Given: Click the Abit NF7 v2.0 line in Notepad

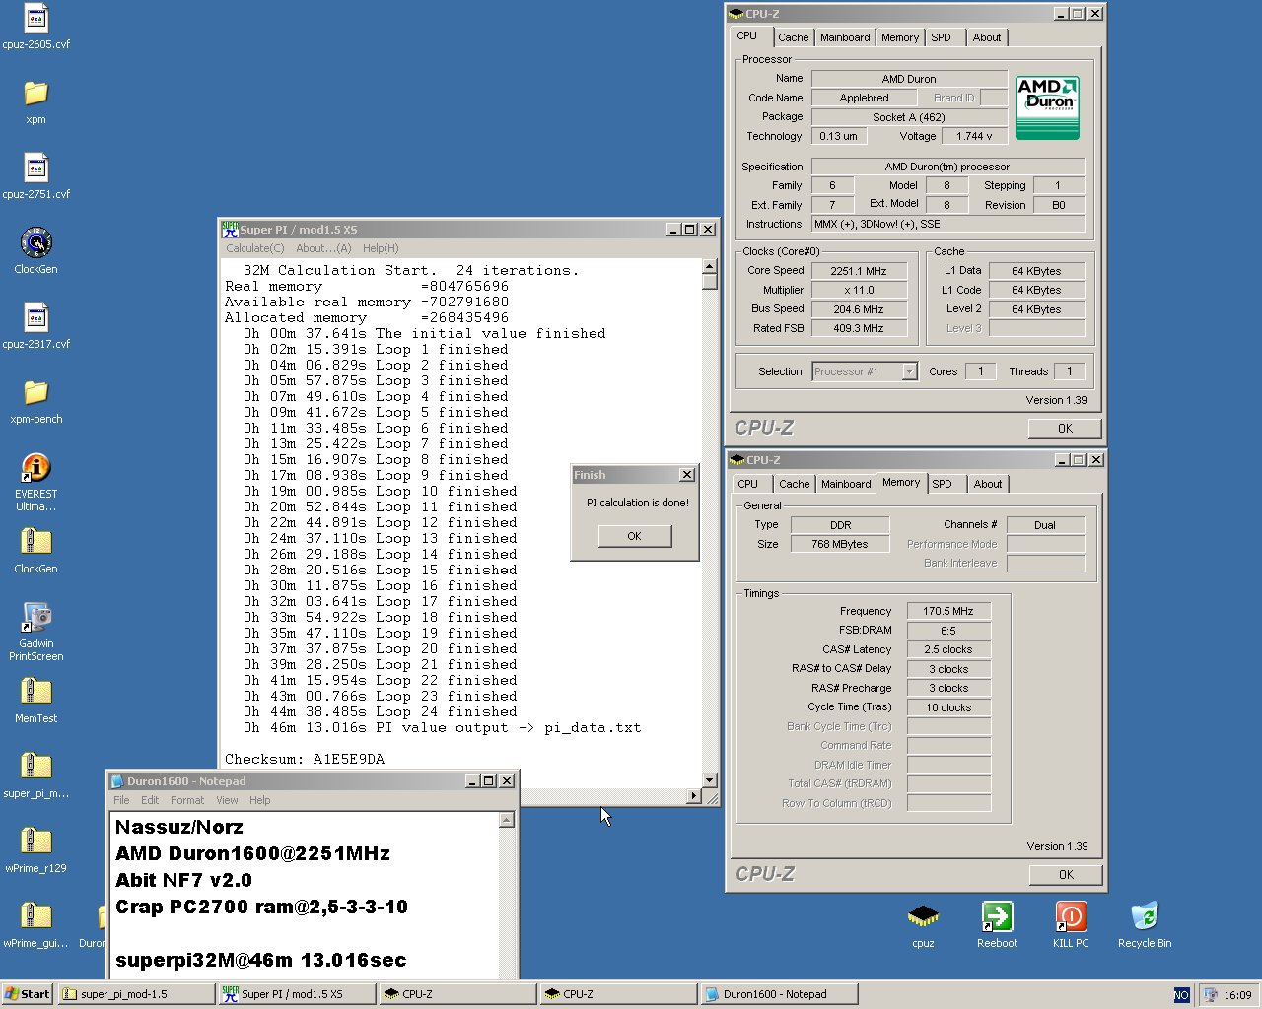Looking at the screenshot, I should click(183, 880).
